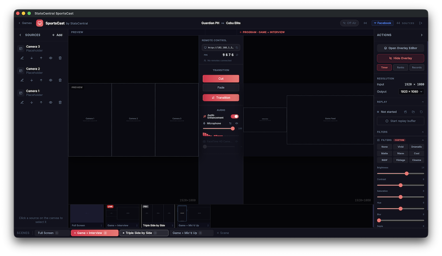Select the Timer overlay option
This screenshot has width=442, height=256.
pos(384,67)
